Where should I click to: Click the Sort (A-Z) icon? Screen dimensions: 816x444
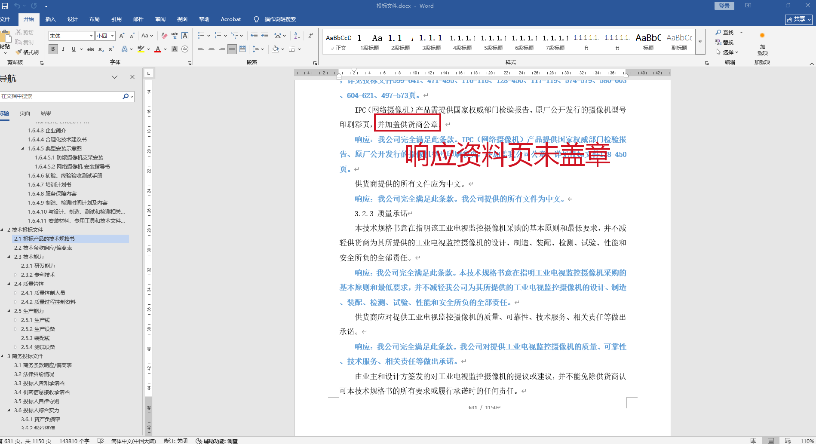[297, 36]
